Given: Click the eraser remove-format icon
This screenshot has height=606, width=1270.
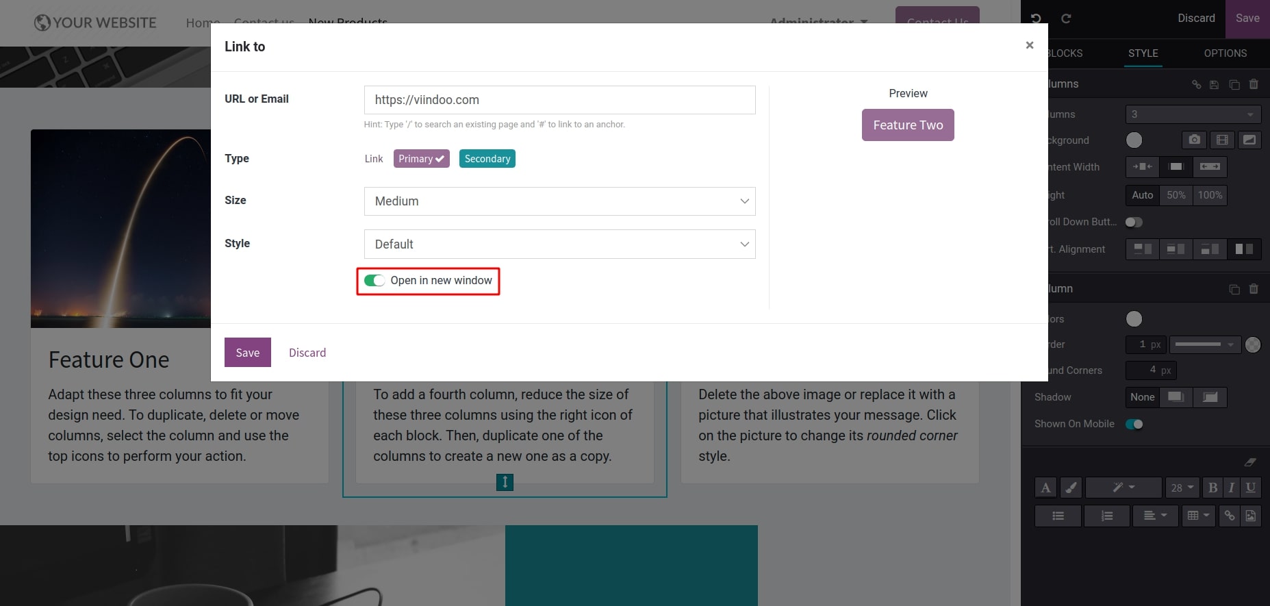Looking at the screenshot, I should click(1249, 462).
